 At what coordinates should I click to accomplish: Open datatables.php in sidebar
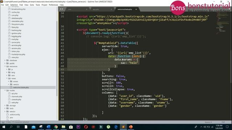click(x=17, y=21)
